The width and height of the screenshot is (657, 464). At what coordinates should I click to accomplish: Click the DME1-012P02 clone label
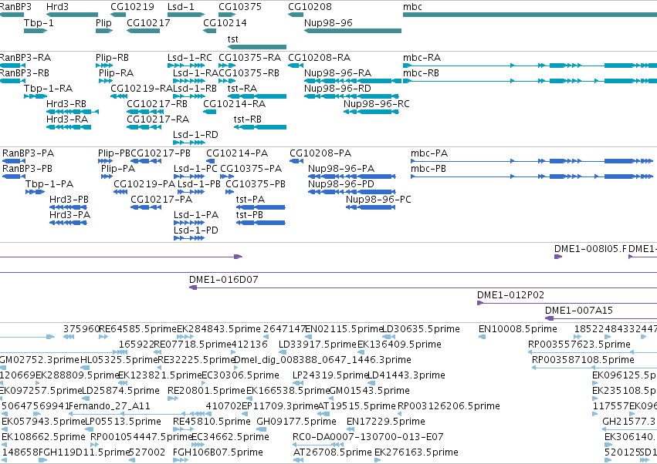(x=510, y=295)
